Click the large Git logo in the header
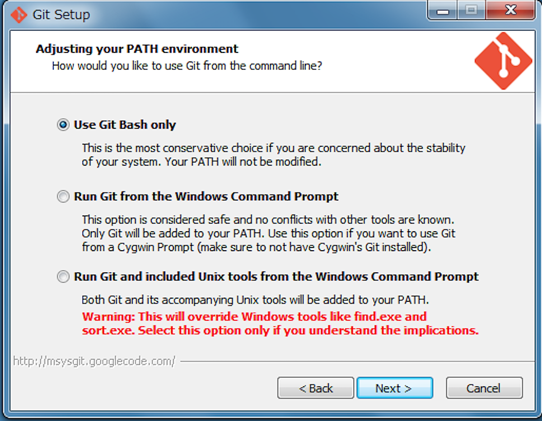Screen dimensions: 542x421 pyautogui.click(x=503, y=60)
